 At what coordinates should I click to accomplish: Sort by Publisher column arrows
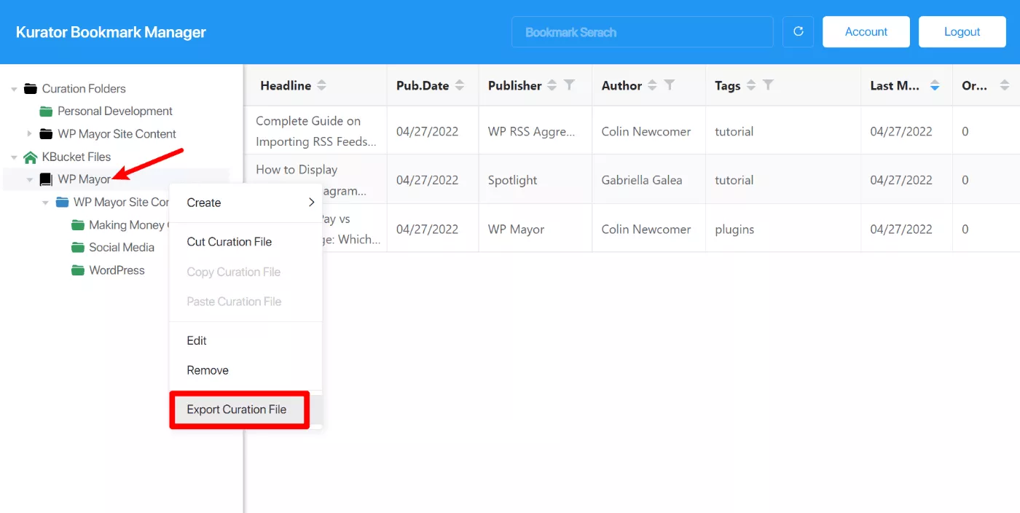(552, 85)
